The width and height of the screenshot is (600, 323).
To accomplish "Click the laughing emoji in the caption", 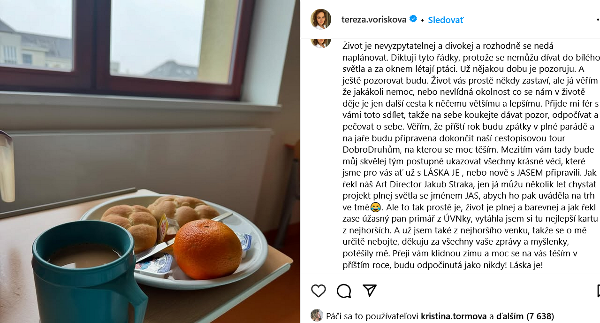I will (x=375, y=208).
